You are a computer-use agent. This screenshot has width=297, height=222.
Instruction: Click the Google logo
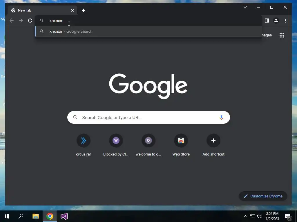(148, 86)
